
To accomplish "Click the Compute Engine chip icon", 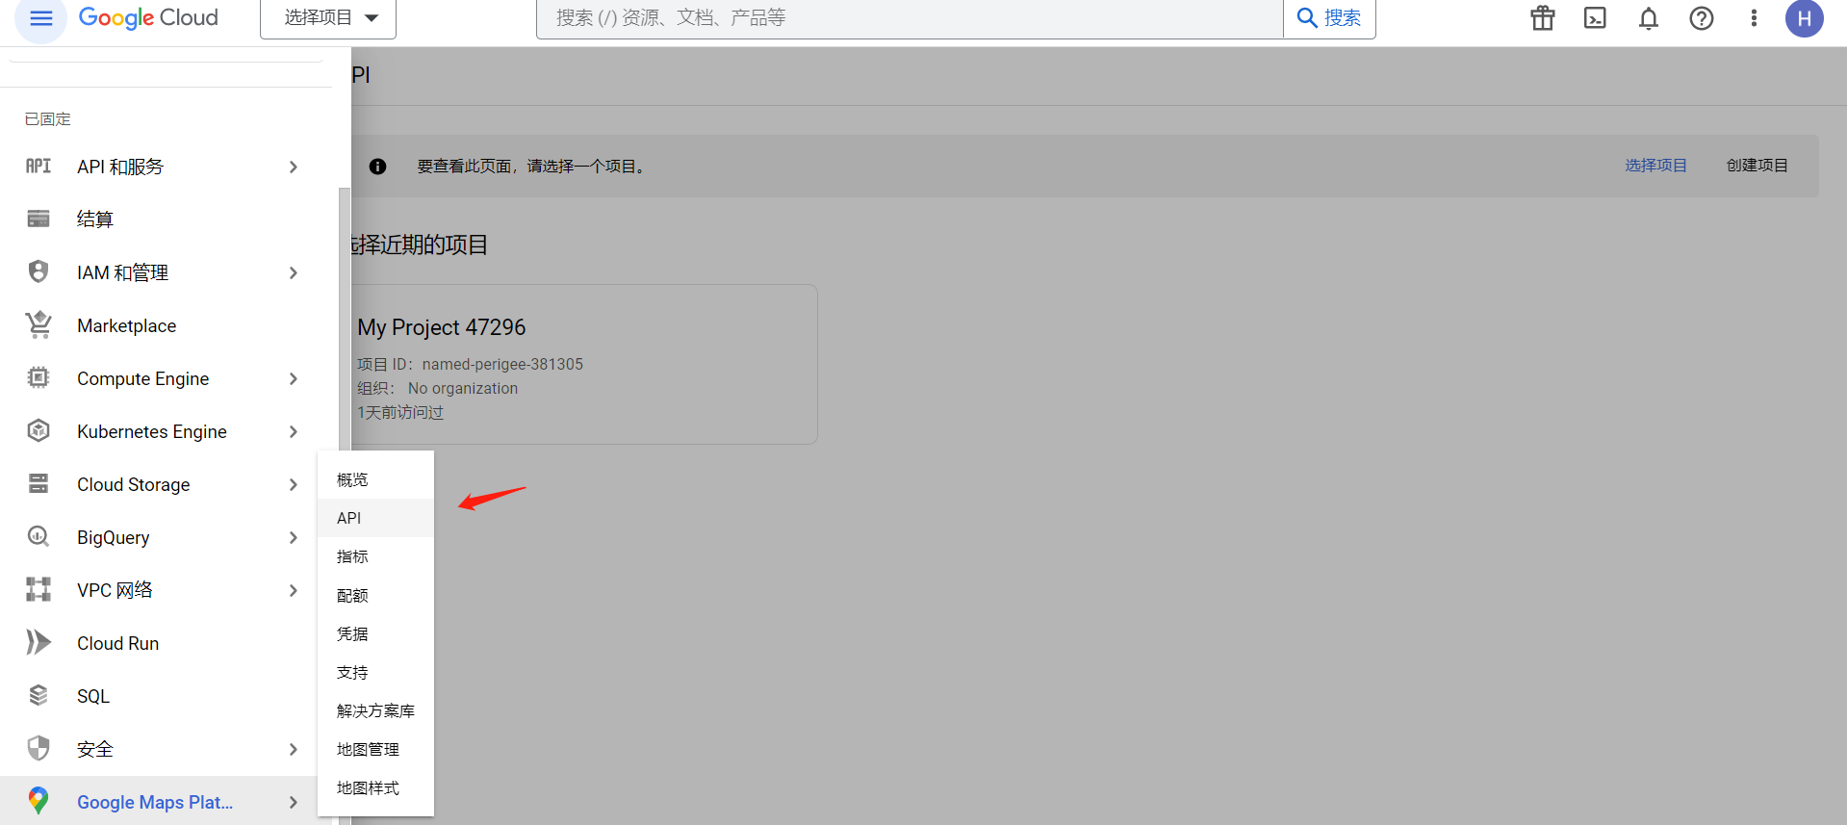I will [38, 378].
